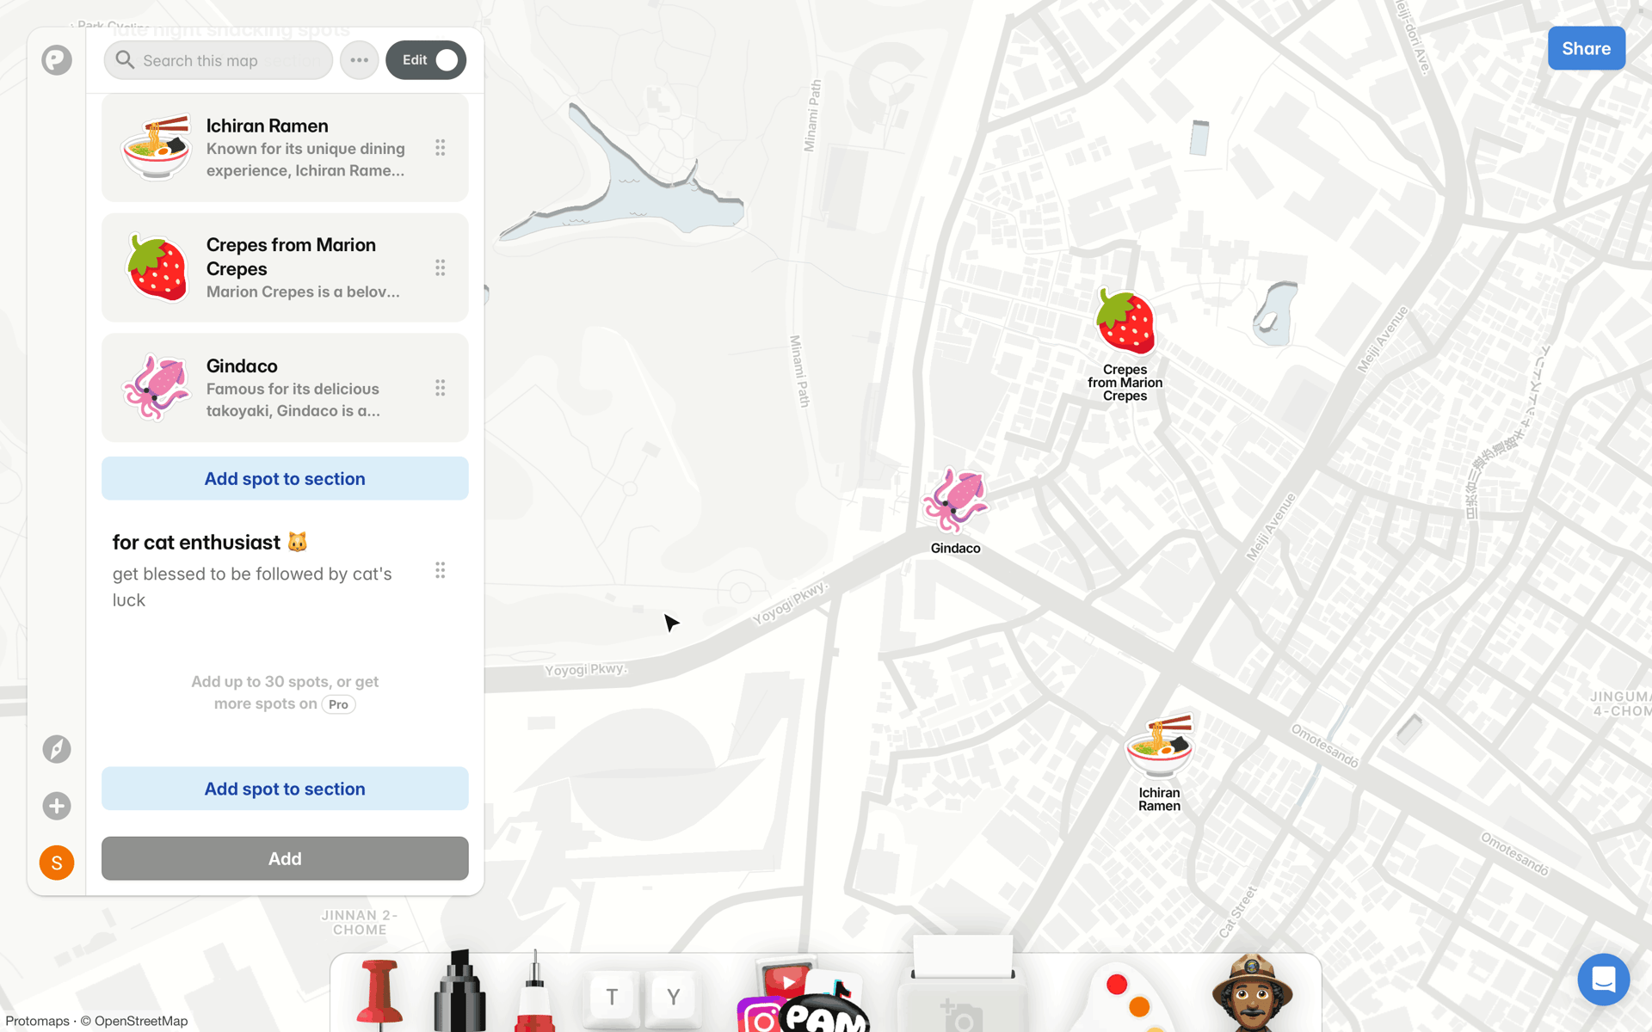Grab the Ichiran Ramen reorder handle
This screenshot has height=1032, width=1652.
(x=441, y=148)
